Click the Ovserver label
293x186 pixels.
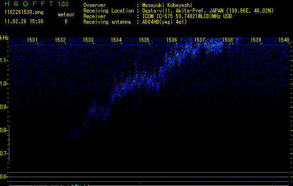pyautogui.click(x=95, y=5)
